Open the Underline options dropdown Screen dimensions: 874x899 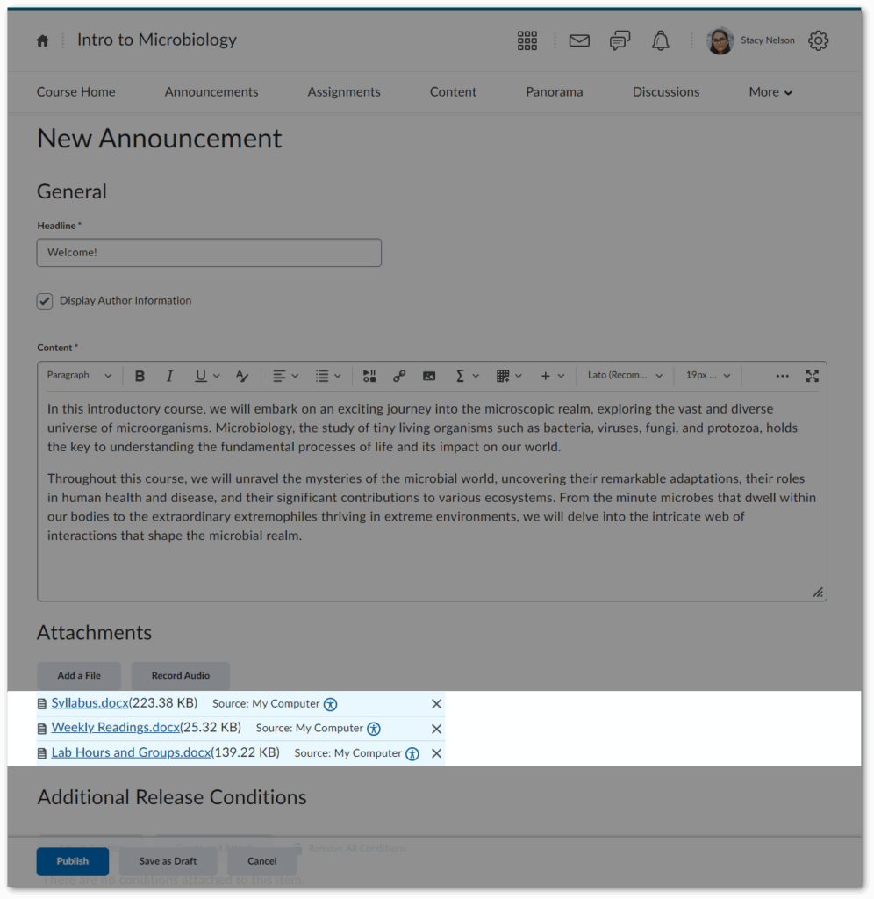point(216,375)
